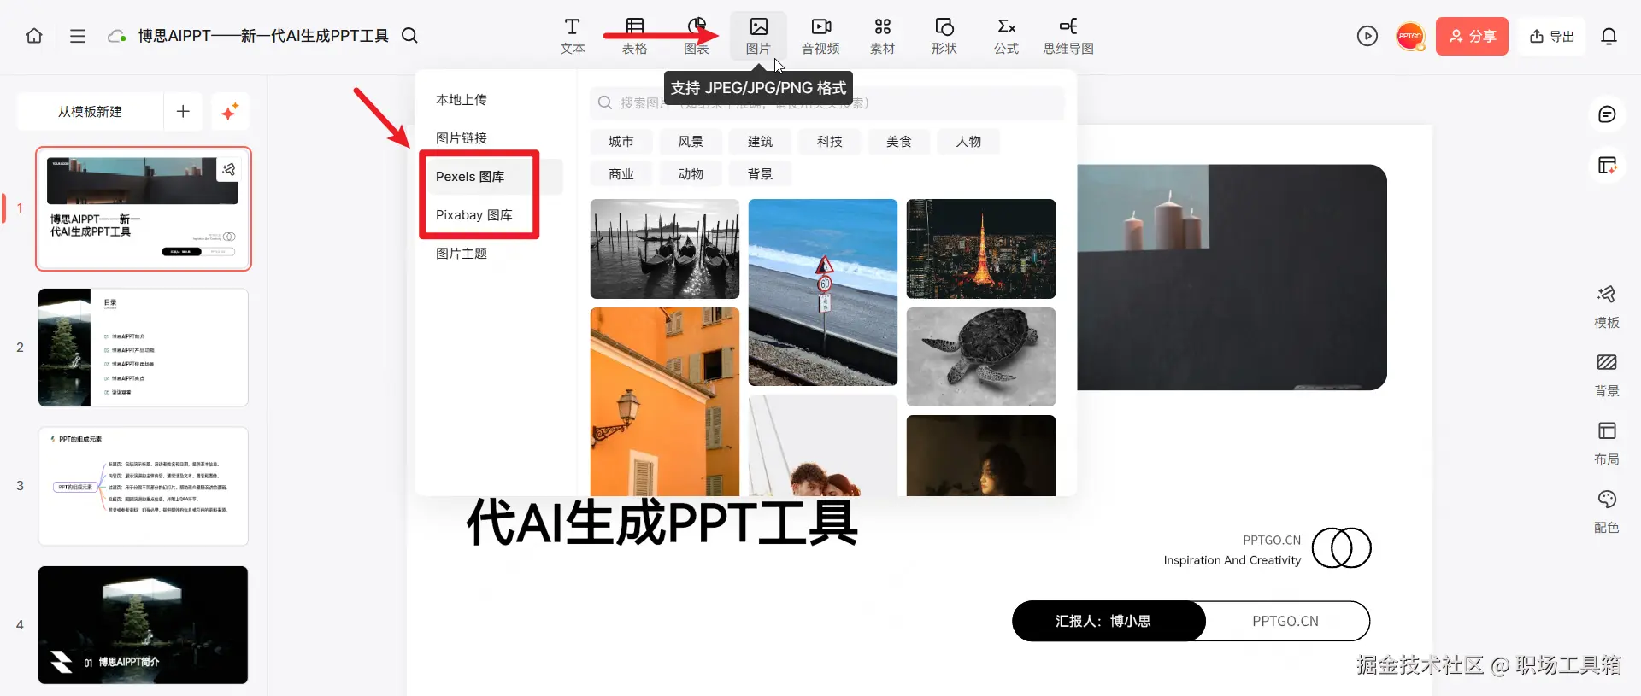Click the 分享 share button
Image resolution: width=1641 pixels, height=696 pixels.
[x=1472, y=36]
